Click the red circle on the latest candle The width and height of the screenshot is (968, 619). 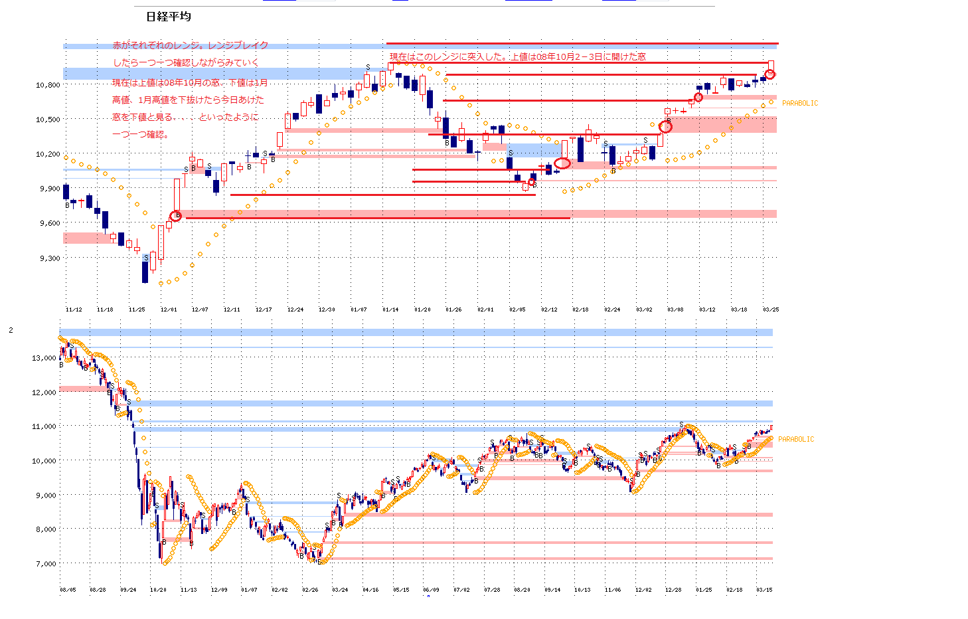click(770, 74)
